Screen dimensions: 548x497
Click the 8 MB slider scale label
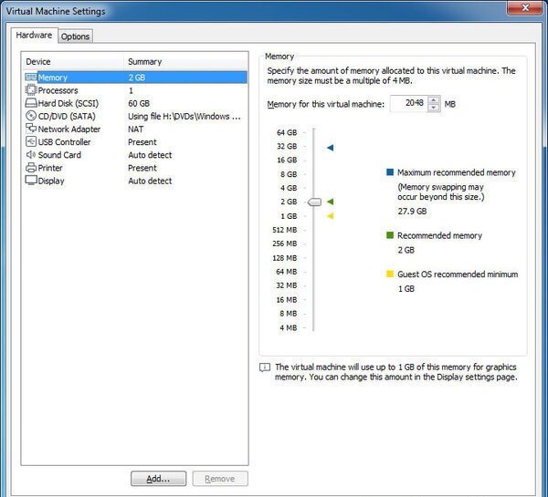(288, 314)
